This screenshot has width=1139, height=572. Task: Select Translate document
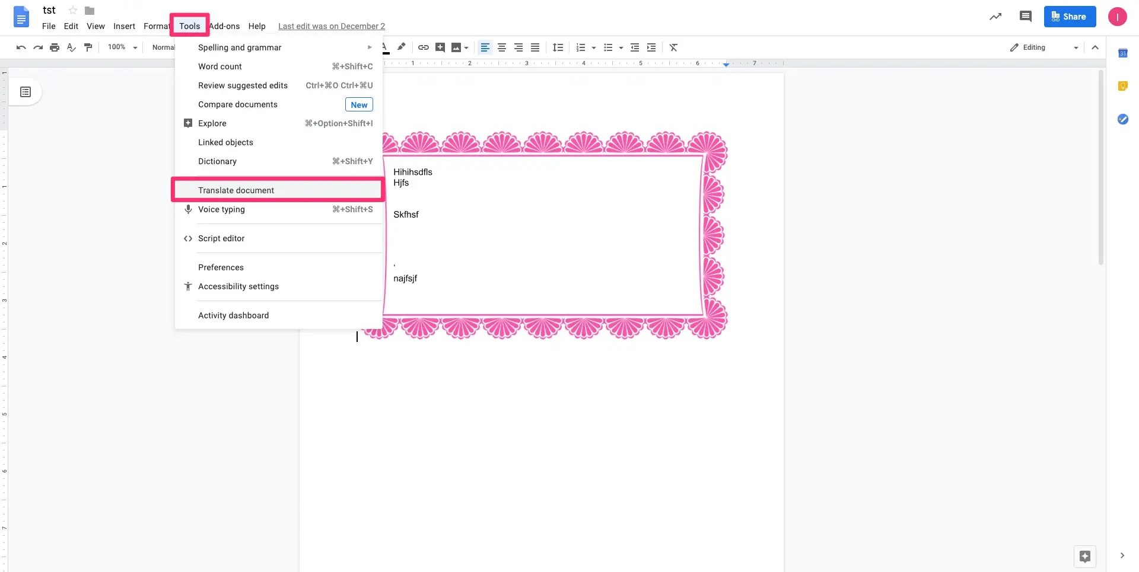[x=278, y=190]
